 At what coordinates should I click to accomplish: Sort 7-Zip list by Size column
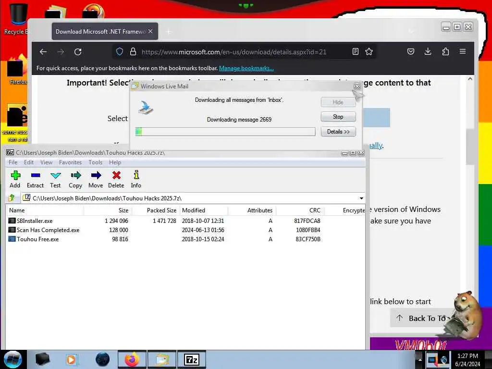click(108, 210)
